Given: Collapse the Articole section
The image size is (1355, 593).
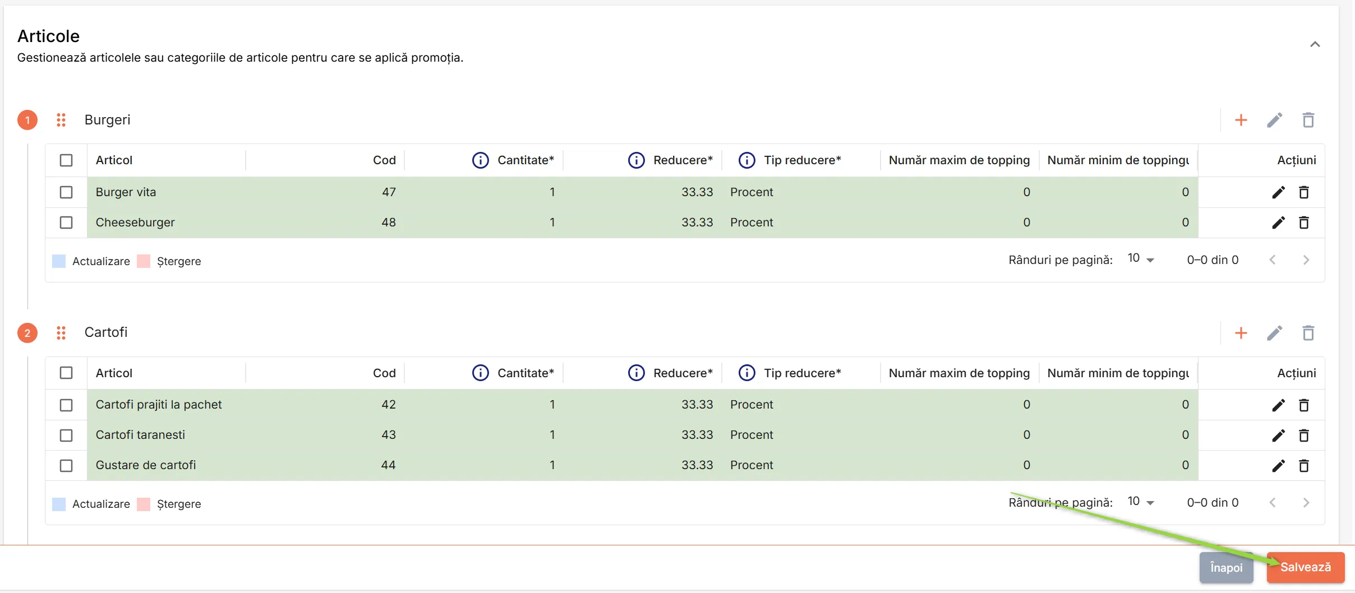Looking at the screenshot, I should (1315, 44).
